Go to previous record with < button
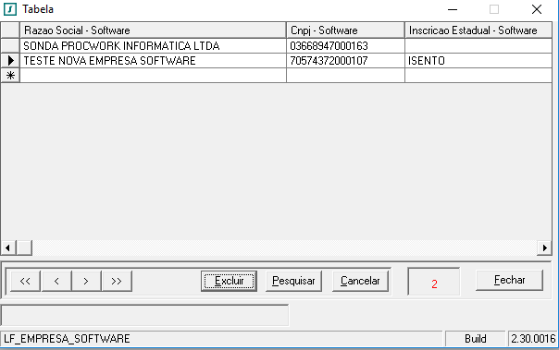The image size is (559, 350). [x=56, y=281]
